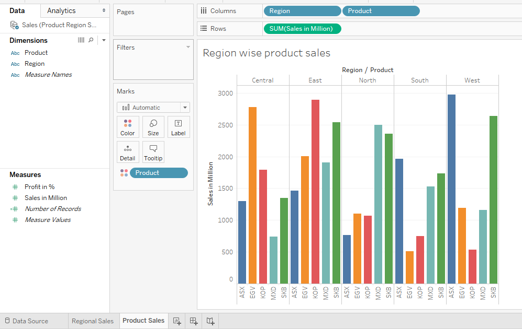Create a new story with tab icon
Viewport: 522px width, 329px height.
(210, 321)
